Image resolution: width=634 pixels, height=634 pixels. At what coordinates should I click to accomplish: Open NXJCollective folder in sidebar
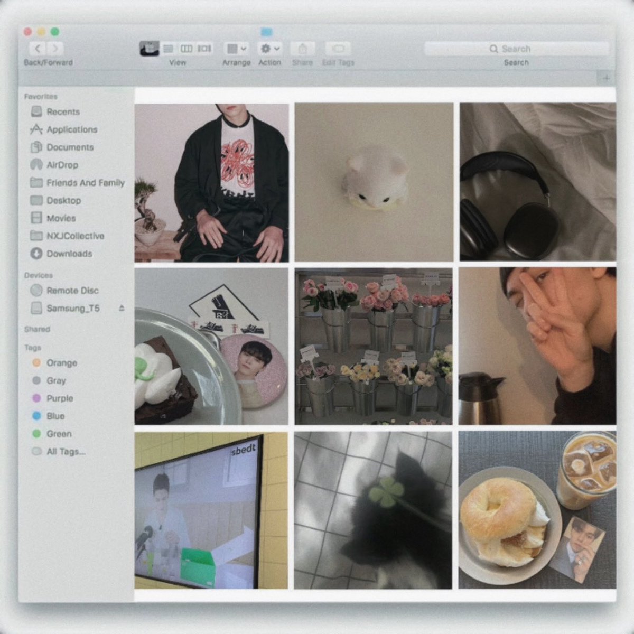75,236
